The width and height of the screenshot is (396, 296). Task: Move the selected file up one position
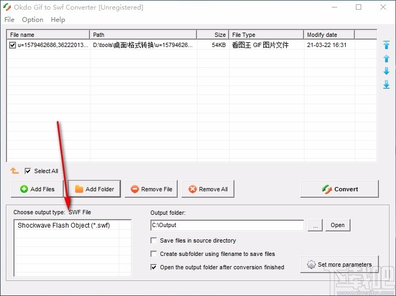click(x=386, y=58)
